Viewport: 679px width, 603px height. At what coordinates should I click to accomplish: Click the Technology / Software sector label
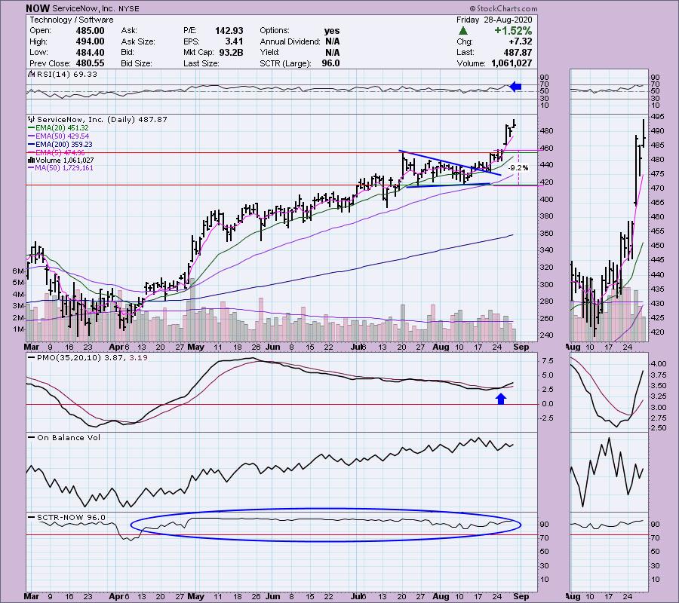(72, 20)
